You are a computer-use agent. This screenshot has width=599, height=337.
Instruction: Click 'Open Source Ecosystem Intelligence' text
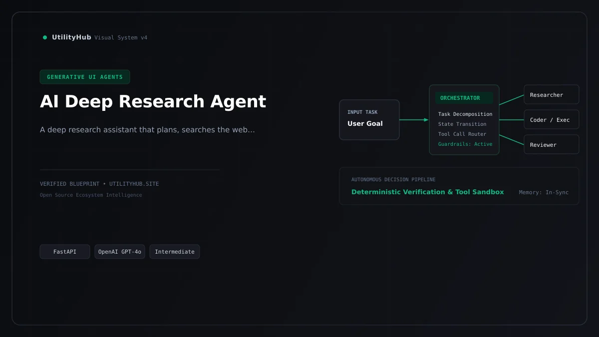click(91, 195)
